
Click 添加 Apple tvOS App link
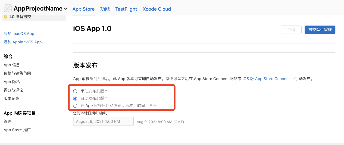pyautogui.click(x=23, y=42)
